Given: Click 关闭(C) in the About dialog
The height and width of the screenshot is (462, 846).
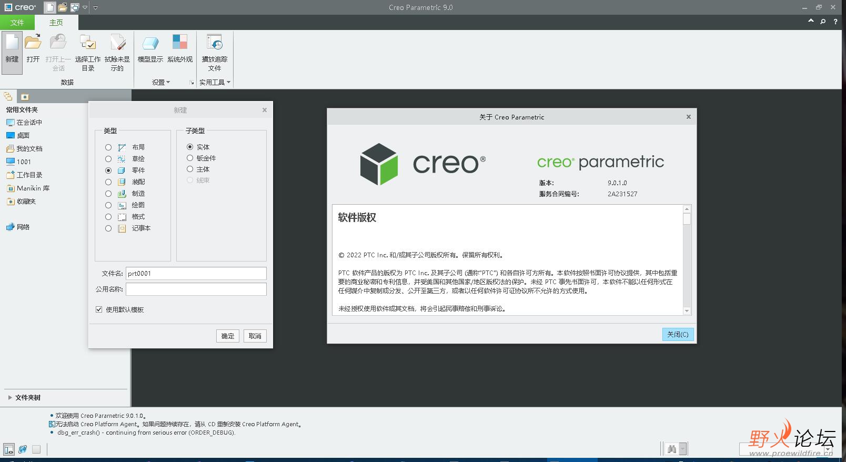Looking at the screenshot, I should [x=678, y=334].
